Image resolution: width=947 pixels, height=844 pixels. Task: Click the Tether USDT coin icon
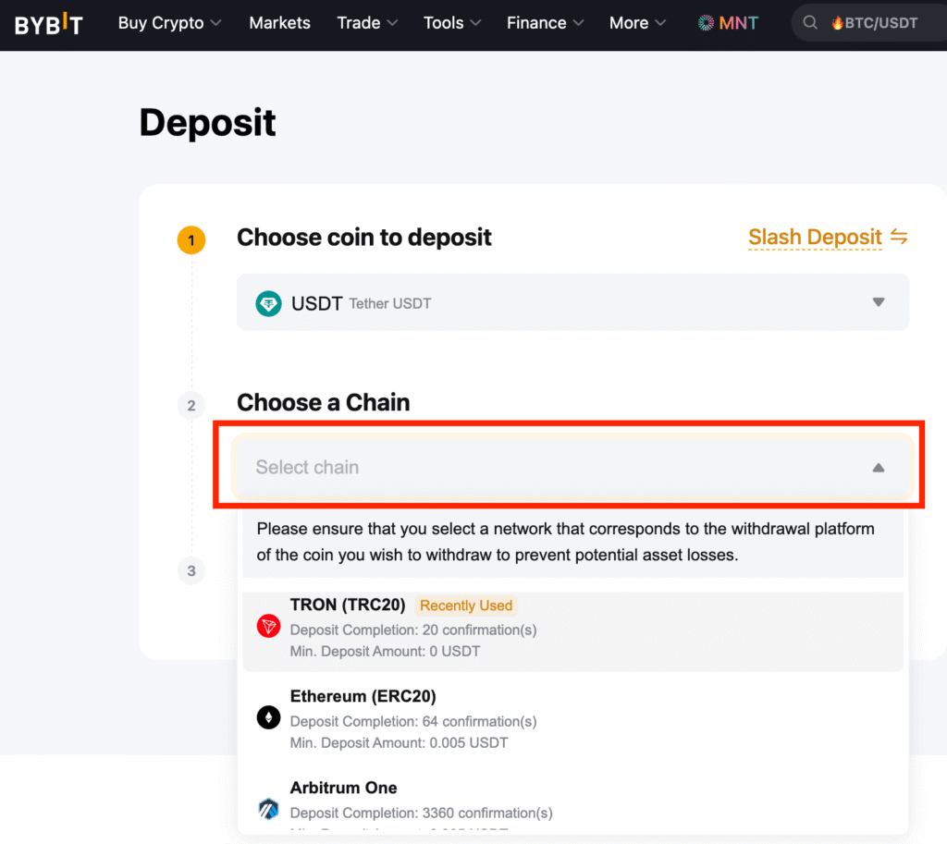pyautogui.click(x=268, y=303)
